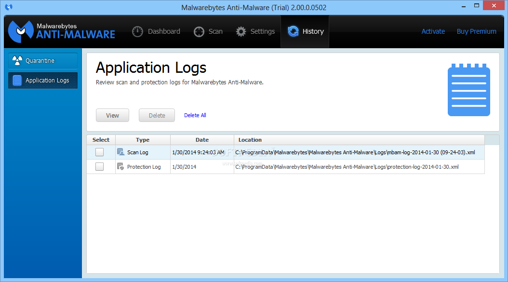Click the Location column header
This screenshot has width=508, height=282.
click(359, 140)
